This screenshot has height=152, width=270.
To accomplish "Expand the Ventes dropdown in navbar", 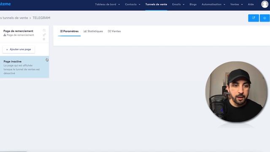I will point(236,5).
